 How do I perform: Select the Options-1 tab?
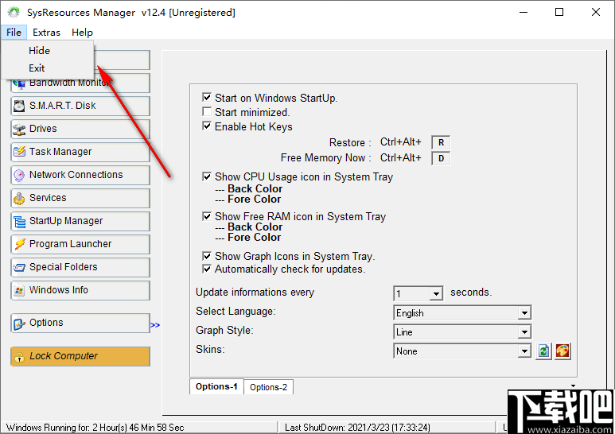[216, 386]
